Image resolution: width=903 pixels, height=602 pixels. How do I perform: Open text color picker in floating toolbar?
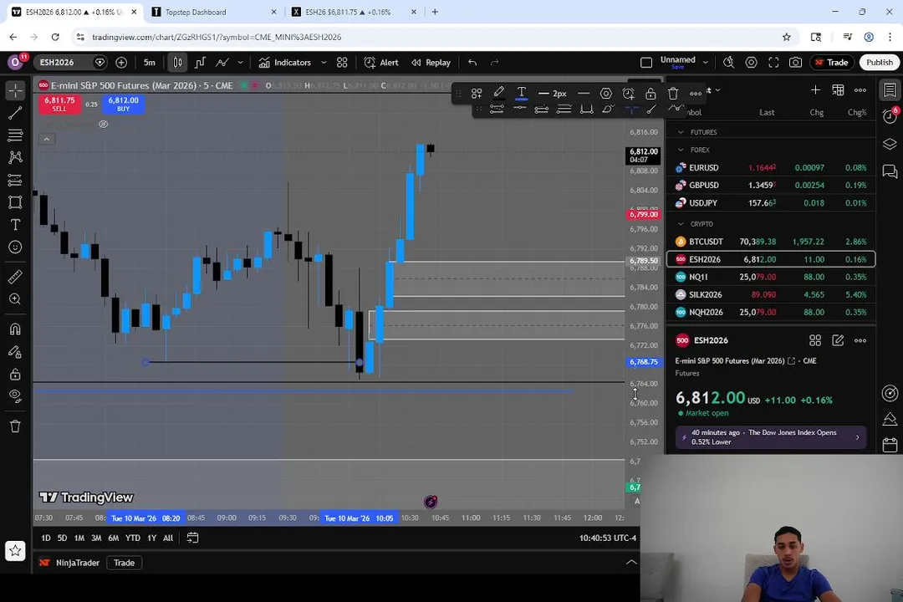(x=521, y=93)
